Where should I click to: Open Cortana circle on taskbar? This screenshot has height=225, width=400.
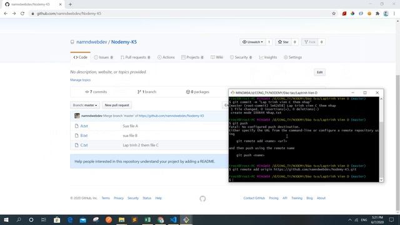[x=31, y=219]
